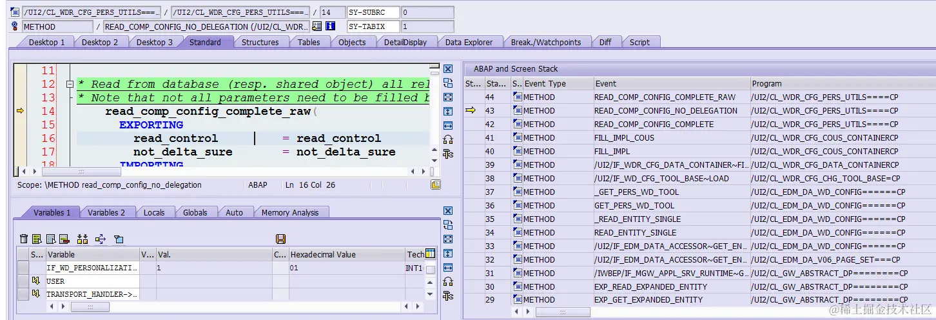936x320 pixels.
Task: Open services of source code tool
Action: [448, 139]
